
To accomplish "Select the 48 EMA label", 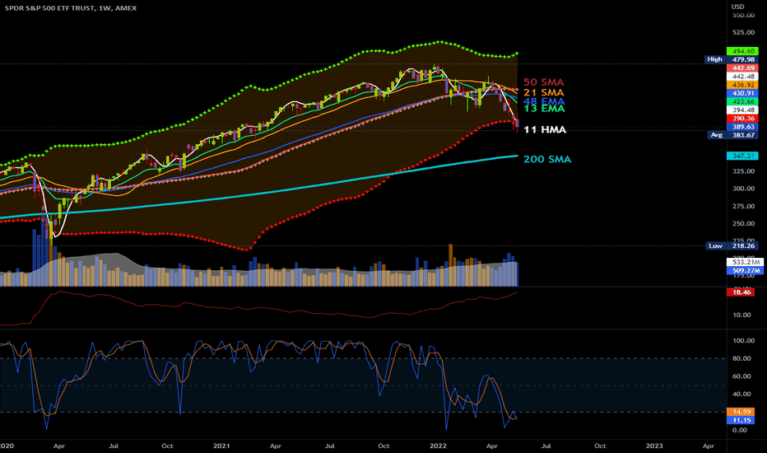I will [x=544, y=101].
